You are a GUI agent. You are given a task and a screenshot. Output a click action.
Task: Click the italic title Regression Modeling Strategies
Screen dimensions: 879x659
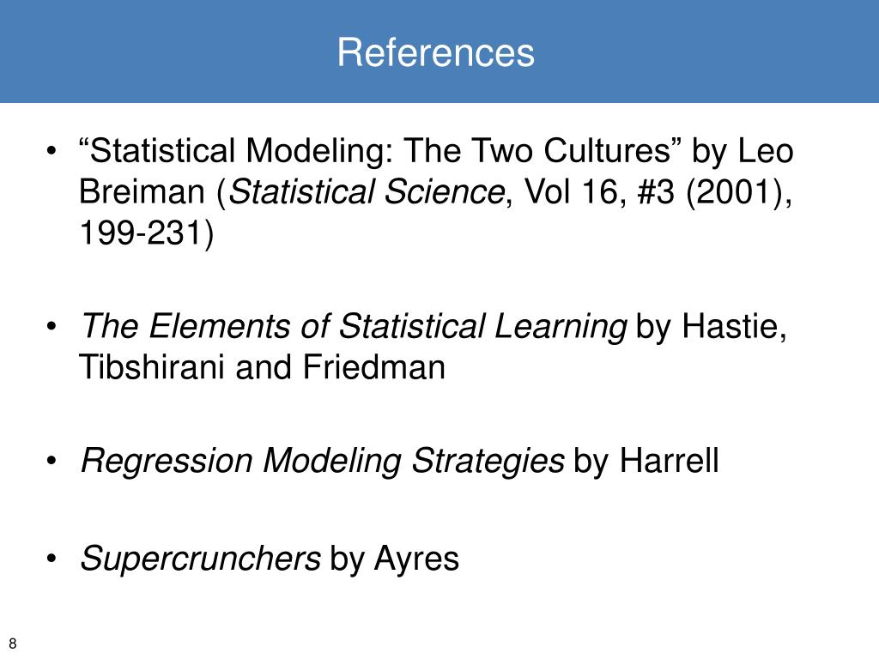click(323, 461)
